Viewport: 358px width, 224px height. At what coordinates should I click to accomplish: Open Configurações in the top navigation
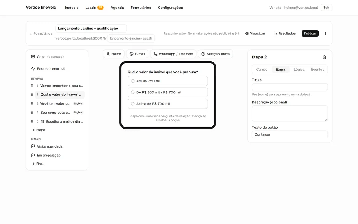tap(170, 8)
